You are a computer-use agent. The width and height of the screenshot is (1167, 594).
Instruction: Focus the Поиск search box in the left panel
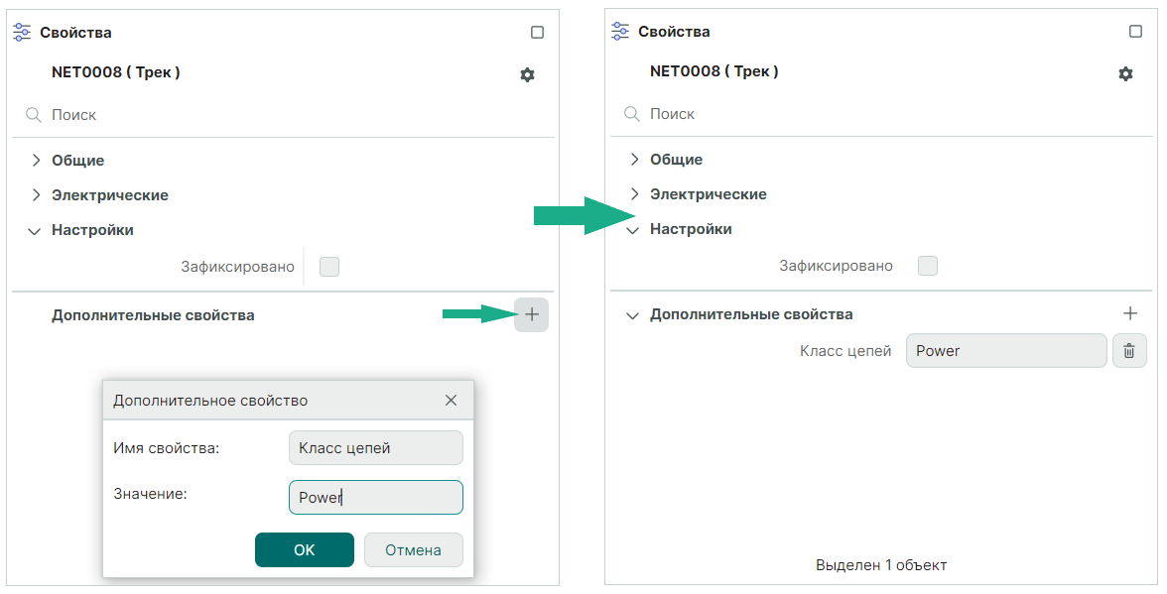[x=288, y=115]
